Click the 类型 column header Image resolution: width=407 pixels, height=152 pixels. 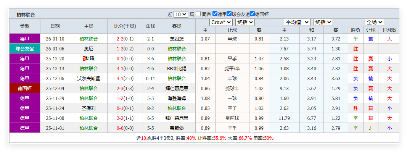pos(25,26)
